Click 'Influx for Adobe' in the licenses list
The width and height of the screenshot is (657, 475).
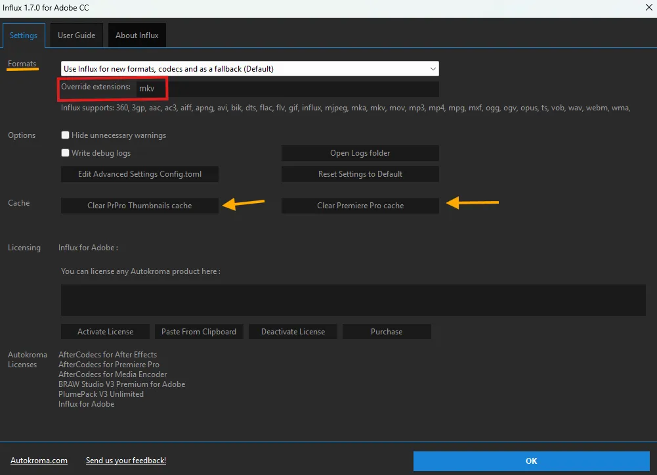coord(87,404)
